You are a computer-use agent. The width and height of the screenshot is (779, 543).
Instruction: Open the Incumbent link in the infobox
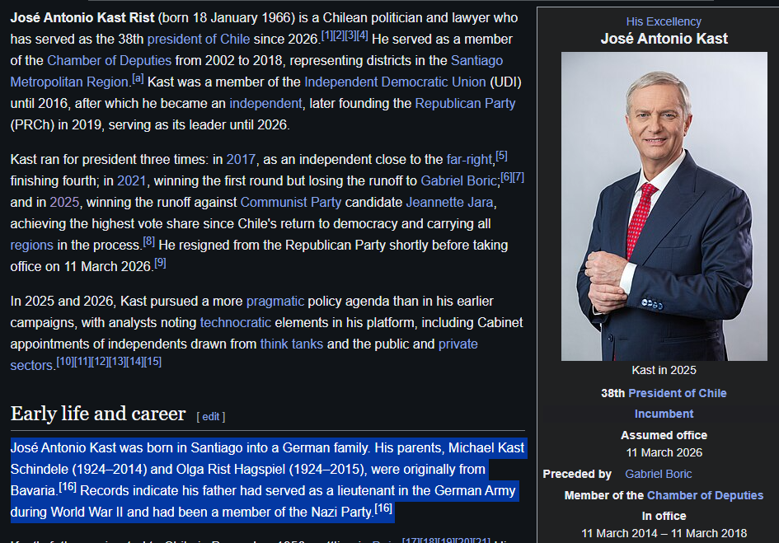[x=664, y=414]
